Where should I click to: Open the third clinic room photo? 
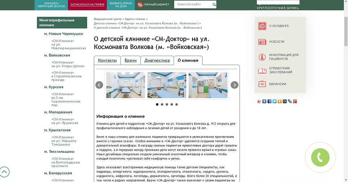[208, 85]
